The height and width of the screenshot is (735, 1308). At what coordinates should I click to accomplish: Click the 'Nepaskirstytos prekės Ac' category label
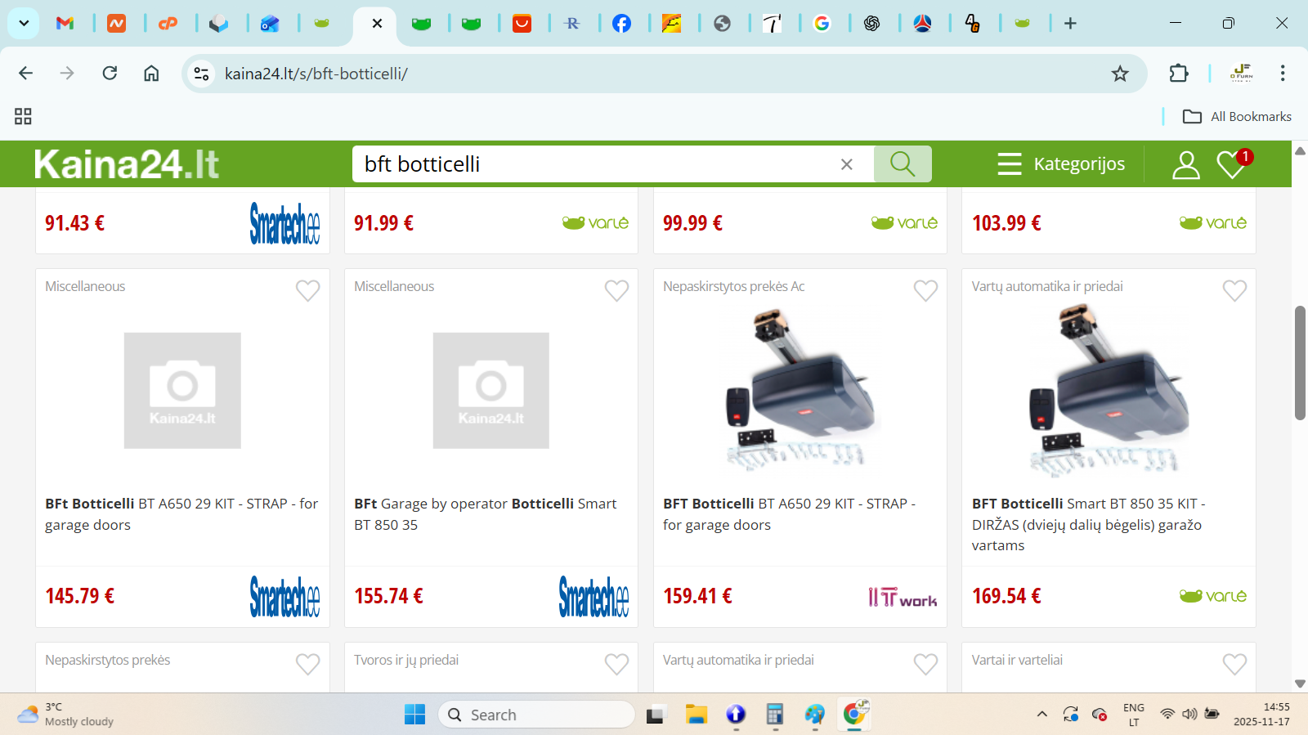734,286
